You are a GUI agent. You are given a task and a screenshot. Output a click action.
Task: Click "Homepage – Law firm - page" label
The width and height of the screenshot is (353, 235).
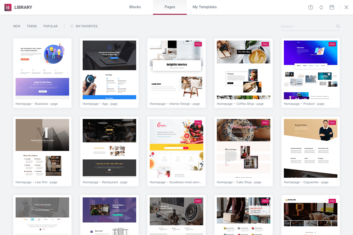tap(36, 182)
